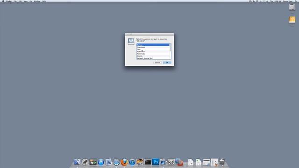Image resolution: width=299 pixels, height=168 pixels.
Task: Open the App Store from the Dock
Action: tap(101, 162)
